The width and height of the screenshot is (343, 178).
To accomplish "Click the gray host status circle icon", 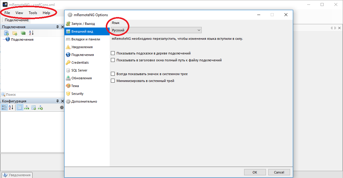I will (x=62, y=107).
